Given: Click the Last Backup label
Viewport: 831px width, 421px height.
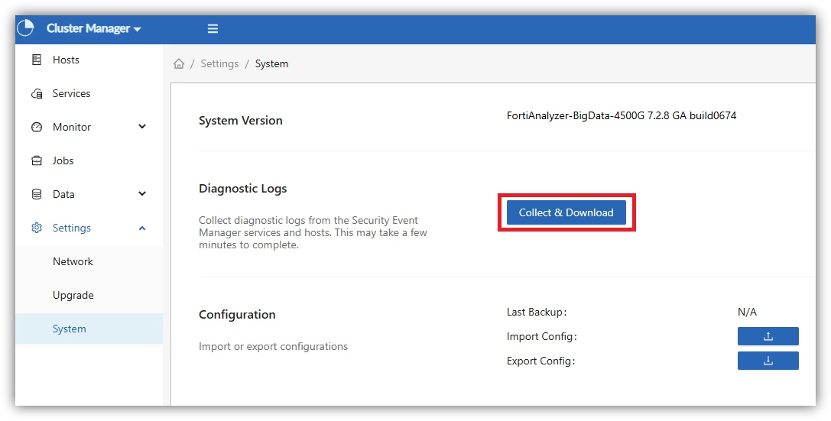Looking at the screenshot, I should (x=537, y=312).
